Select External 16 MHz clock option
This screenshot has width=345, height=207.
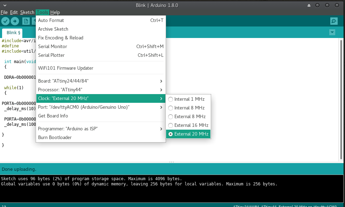tap(188, 125)
